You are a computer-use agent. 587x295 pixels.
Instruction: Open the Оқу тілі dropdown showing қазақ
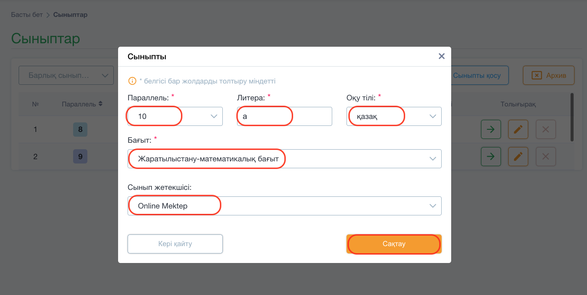[x=394, y=116]
